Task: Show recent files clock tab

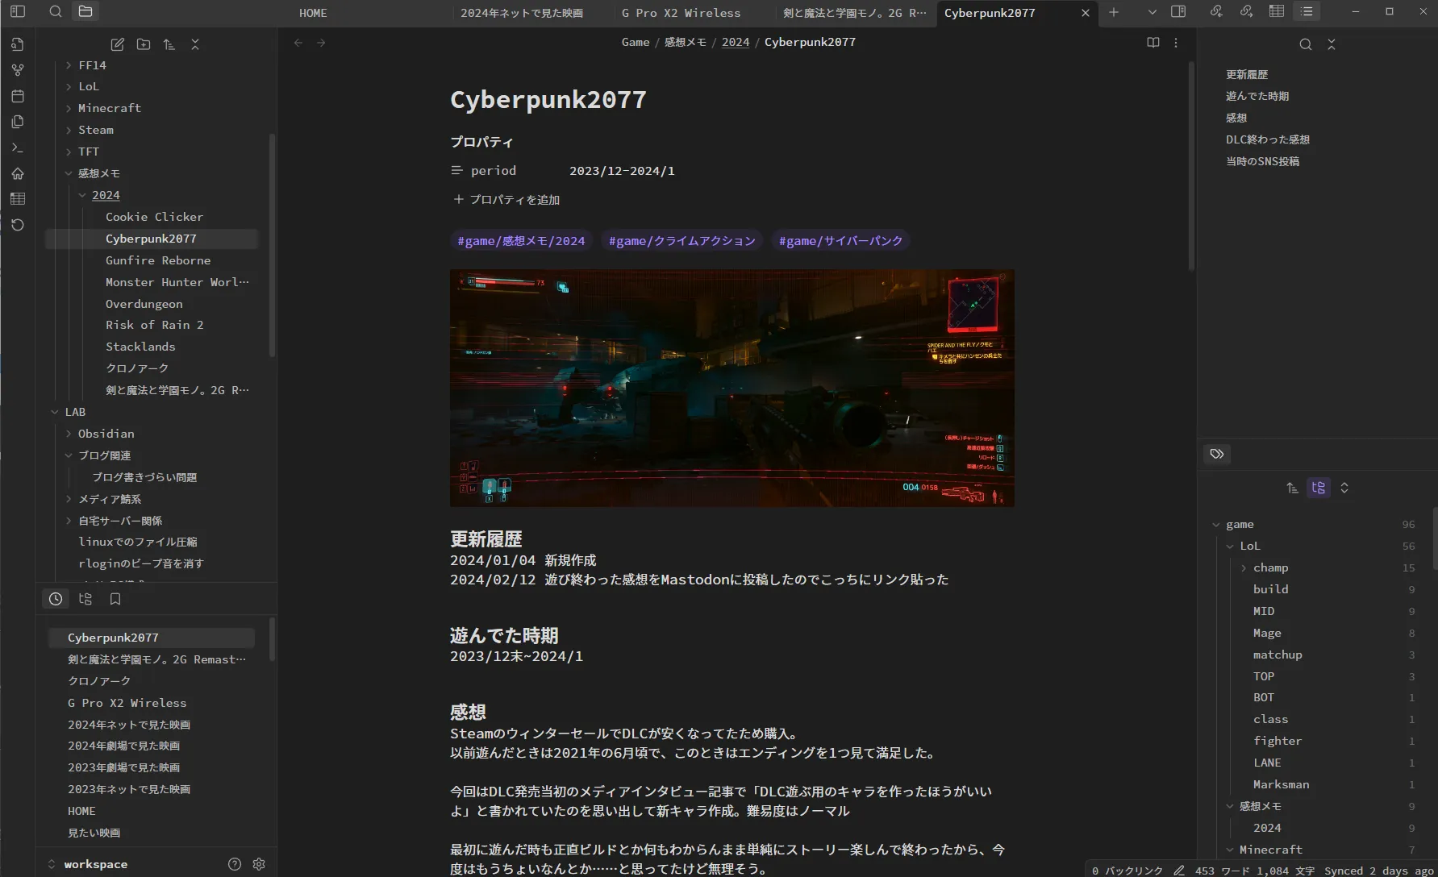Action: 56,599
